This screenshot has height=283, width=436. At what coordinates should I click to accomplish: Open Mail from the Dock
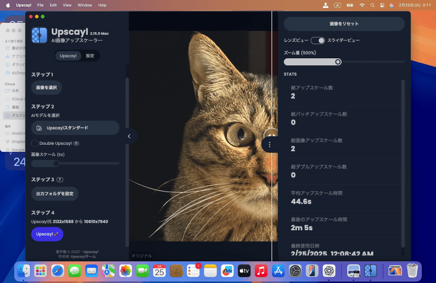[x=92, y=271]
